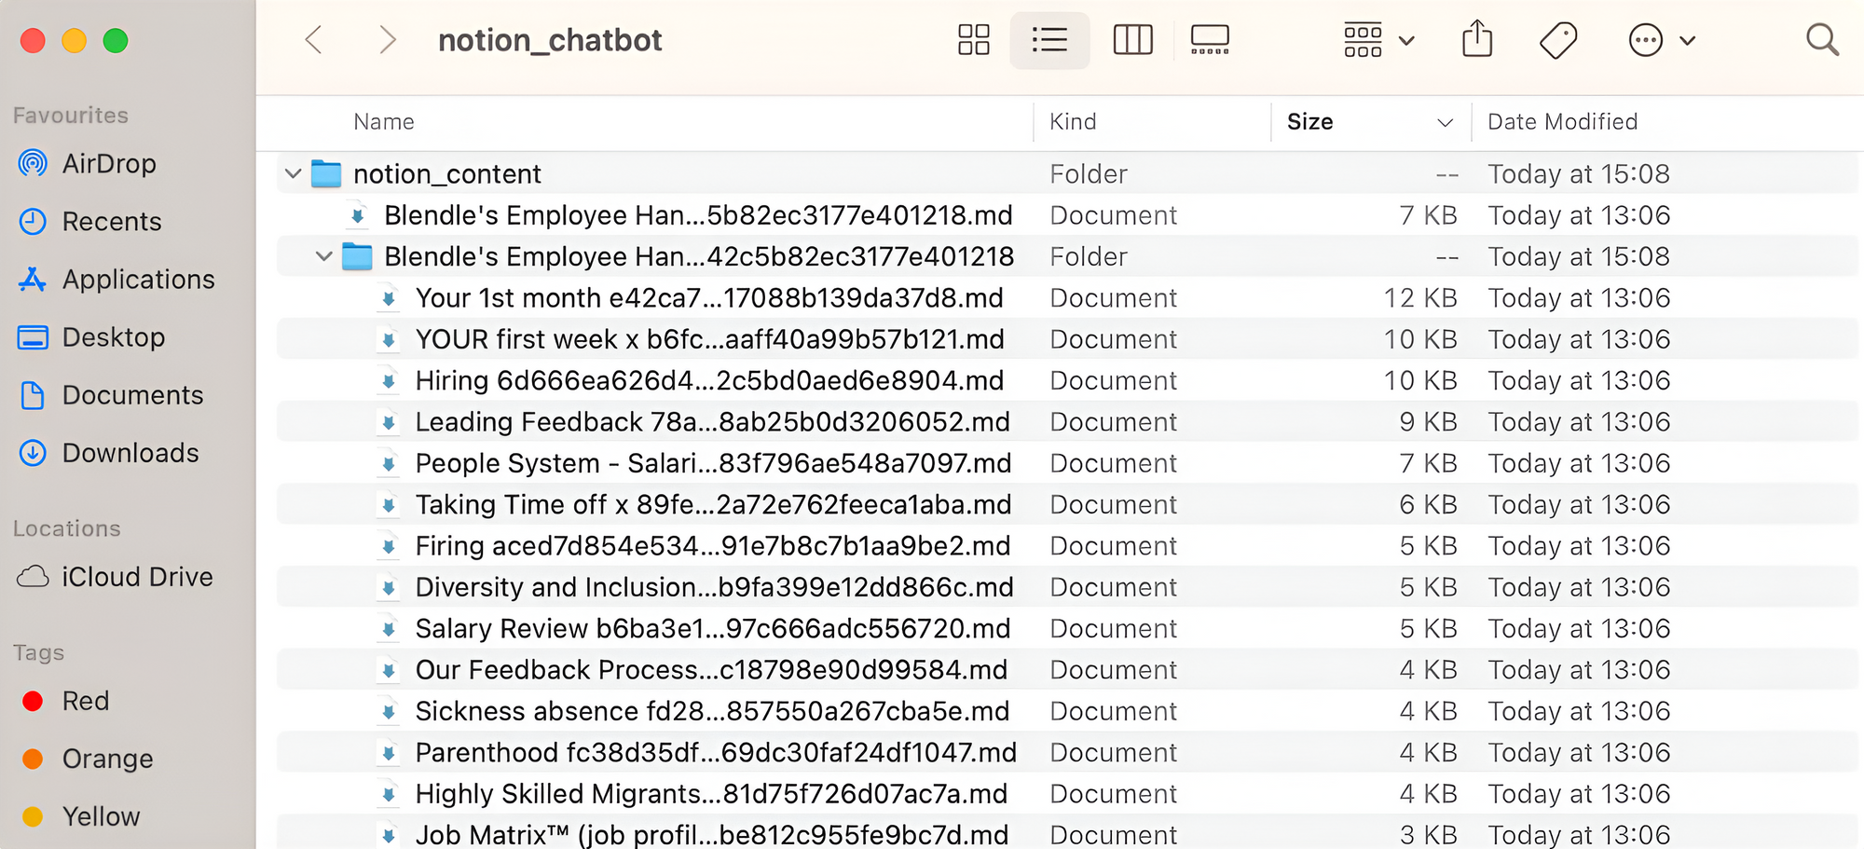Screen dimensions: 1864x849
Task: Download the Hiring file from iCloud
Action: click(x=388, y=380)
